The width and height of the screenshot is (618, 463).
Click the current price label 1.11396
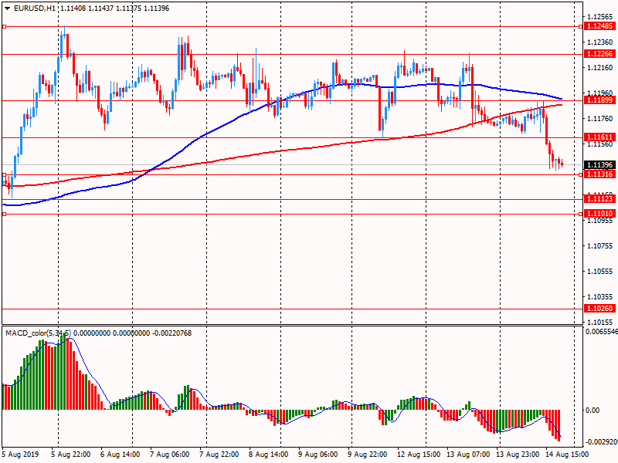point(599,165)
